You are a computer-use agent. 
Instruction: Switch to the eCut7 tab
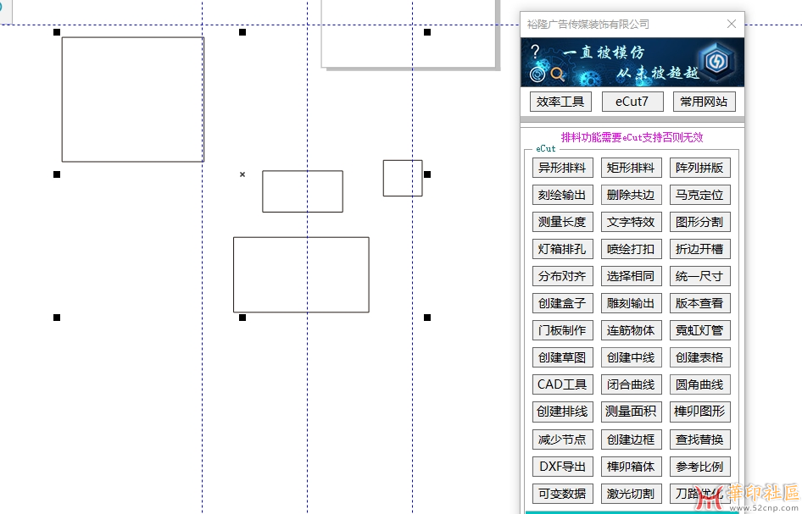(x=632, y=102)
